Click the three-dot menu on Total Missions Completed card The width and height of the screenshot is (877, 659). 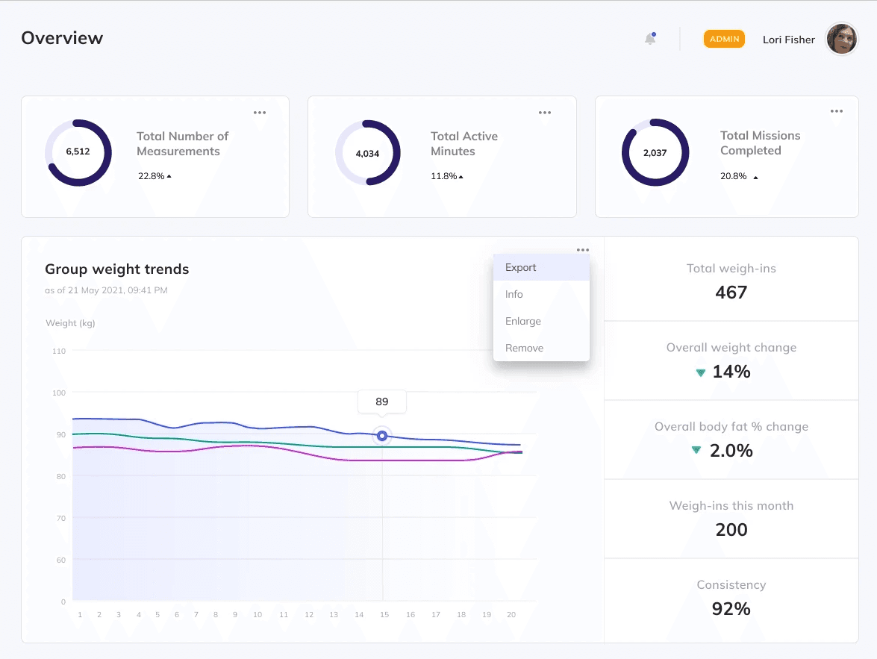click(x=836, y=112)
